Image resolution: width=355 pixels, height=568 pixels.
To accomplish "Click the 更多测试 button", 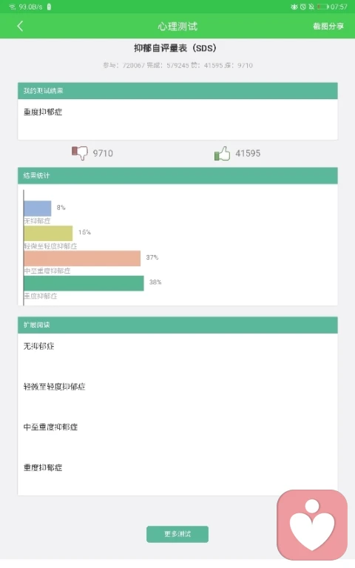I will 177,534.
